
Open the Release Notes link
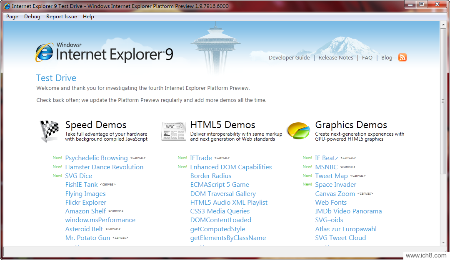point(336,58)
